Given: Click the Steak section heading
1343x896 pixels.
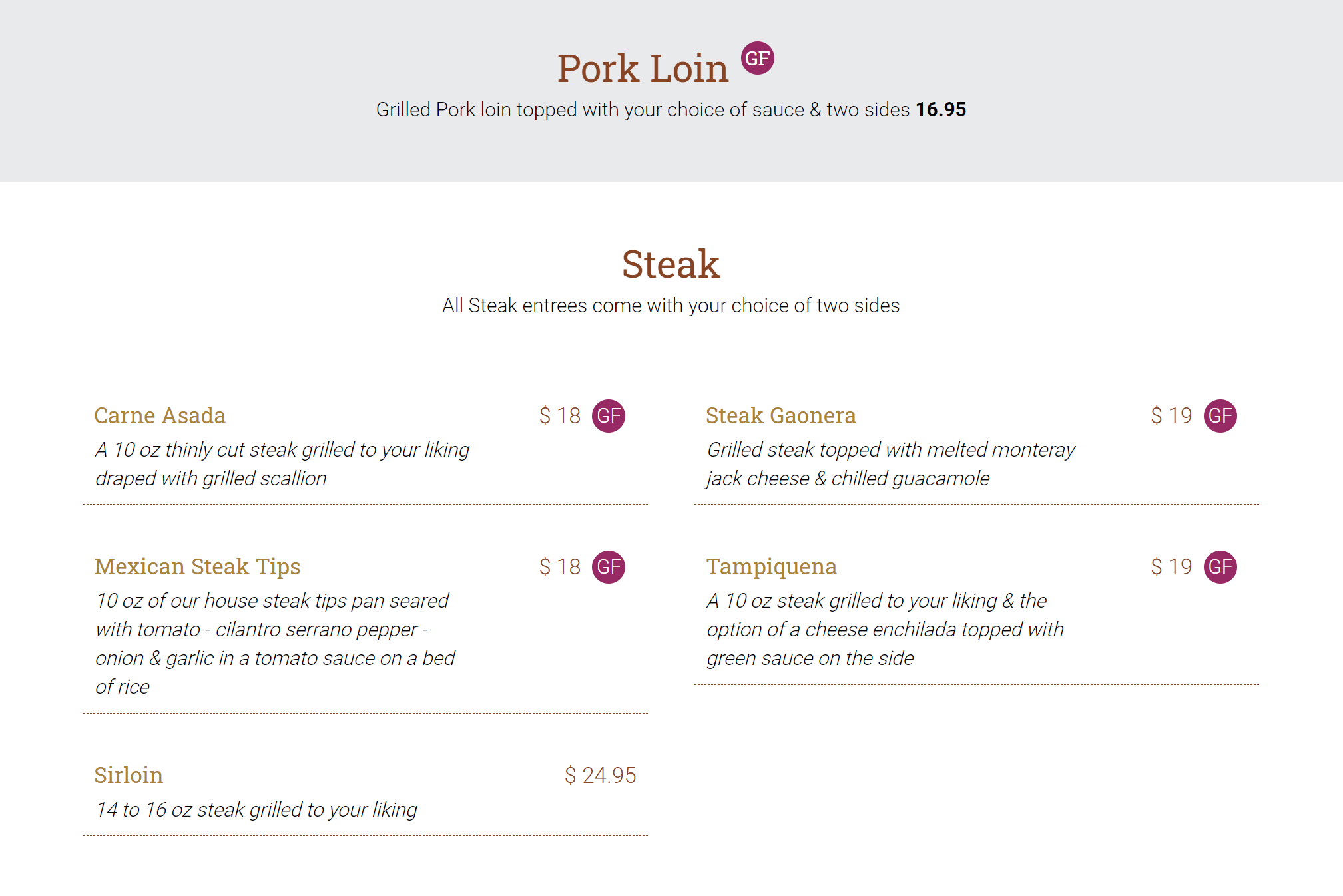Looking at the screenshot, I should coord(671,264).
